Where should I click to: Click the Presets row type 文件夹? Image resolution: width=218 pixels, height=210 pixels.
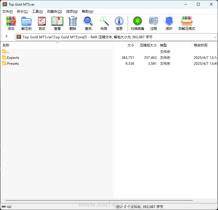pyautogui.click(x=165, y=64)
